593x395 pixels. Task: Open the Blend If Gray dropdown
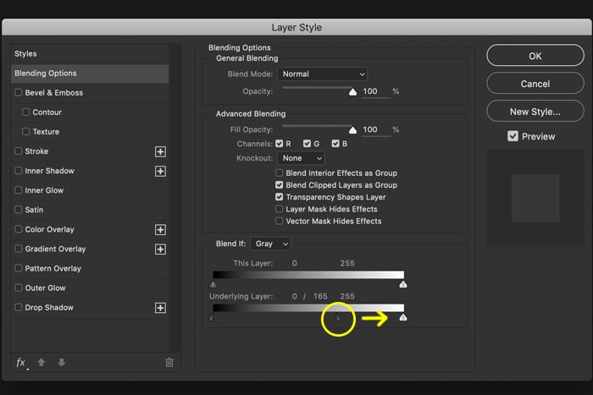pyautogui.click(x=271, y=244)
